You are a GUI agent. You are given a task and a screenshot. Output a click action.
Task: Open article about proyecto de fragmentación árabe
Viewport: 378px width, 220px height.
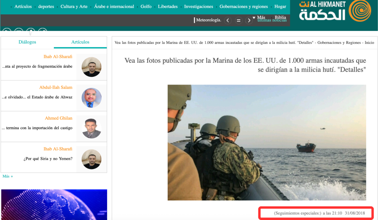pyautogui.click(x=37, y=66)
